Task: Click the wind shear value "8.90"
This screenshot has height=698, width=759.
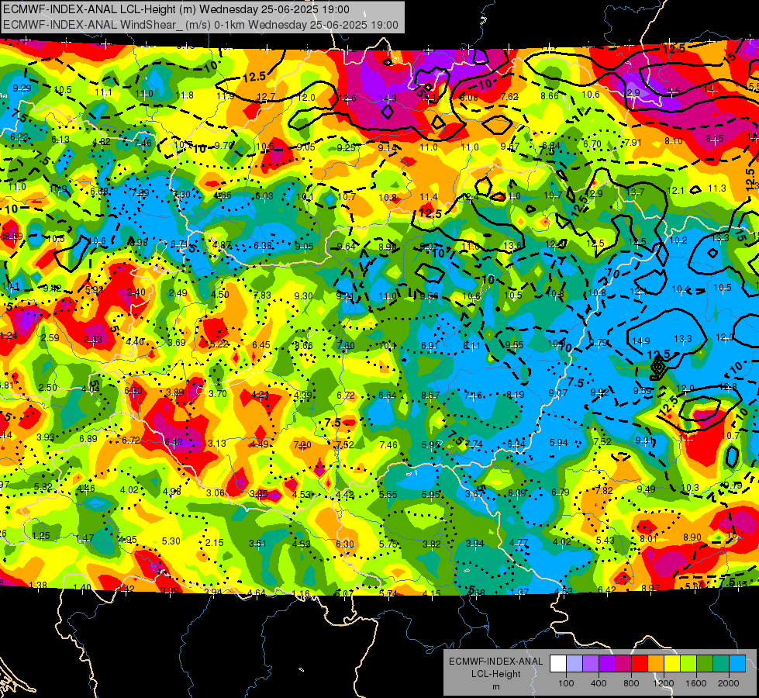Action: [692, 537]
